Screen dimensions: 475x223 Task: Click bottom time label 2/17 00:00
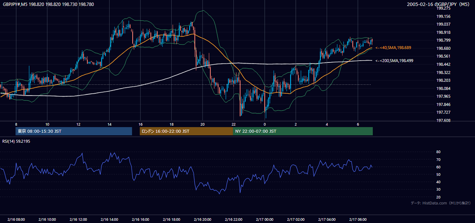point(264,220)
